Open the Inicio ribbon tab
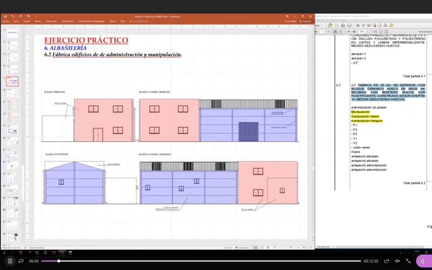Screen dimensions: 432x270 click(x=16, y=21)
